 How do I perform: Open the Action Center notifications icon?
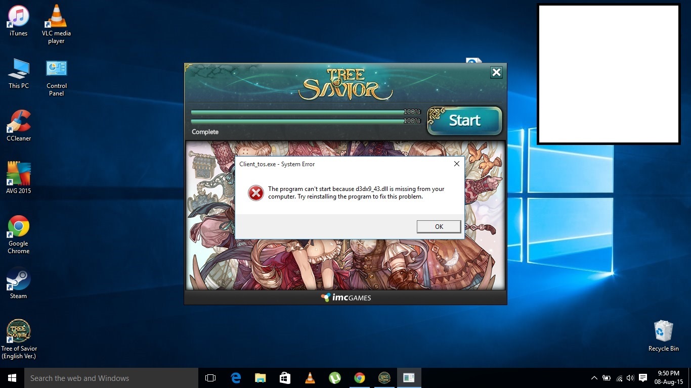coord(643,378)
